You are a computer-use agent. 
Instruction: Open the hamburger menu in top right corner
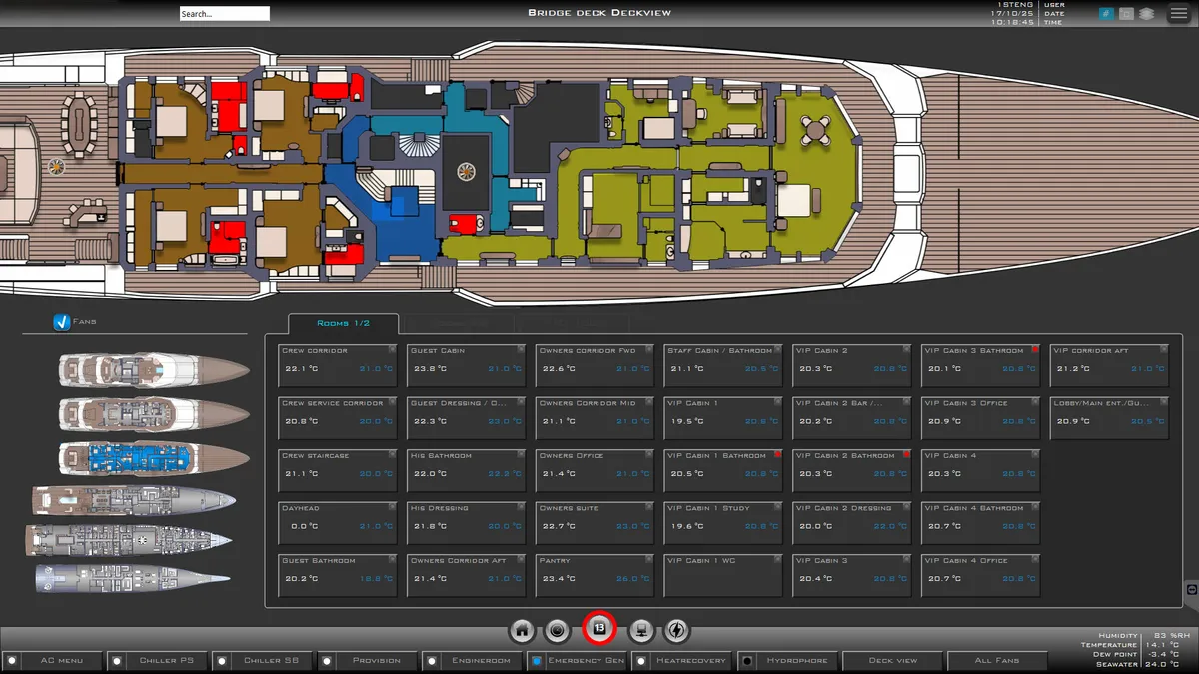pyautogui.click(x=1179, y=13)
